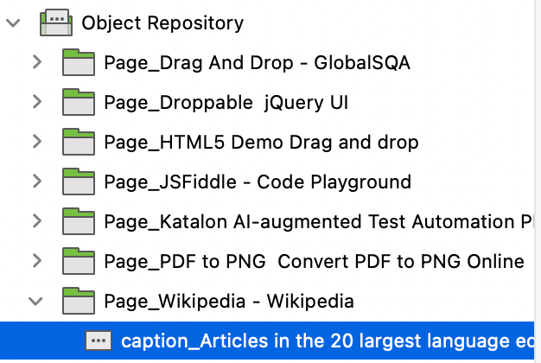Click the caption_Articles test object icon
Viewport: 541px width, 363px height.
(x=99, y=341)
